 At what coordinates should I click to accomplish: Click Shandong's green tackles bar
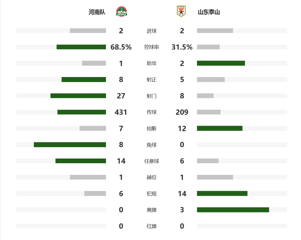click(219, 128)
